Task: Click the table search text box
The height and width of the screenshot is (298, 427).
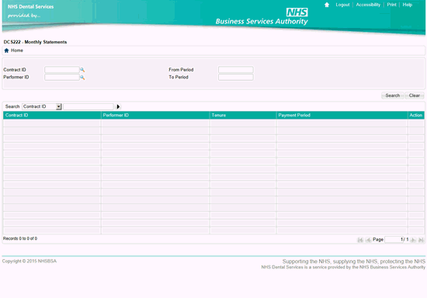Action: click(x=89, y=106)
